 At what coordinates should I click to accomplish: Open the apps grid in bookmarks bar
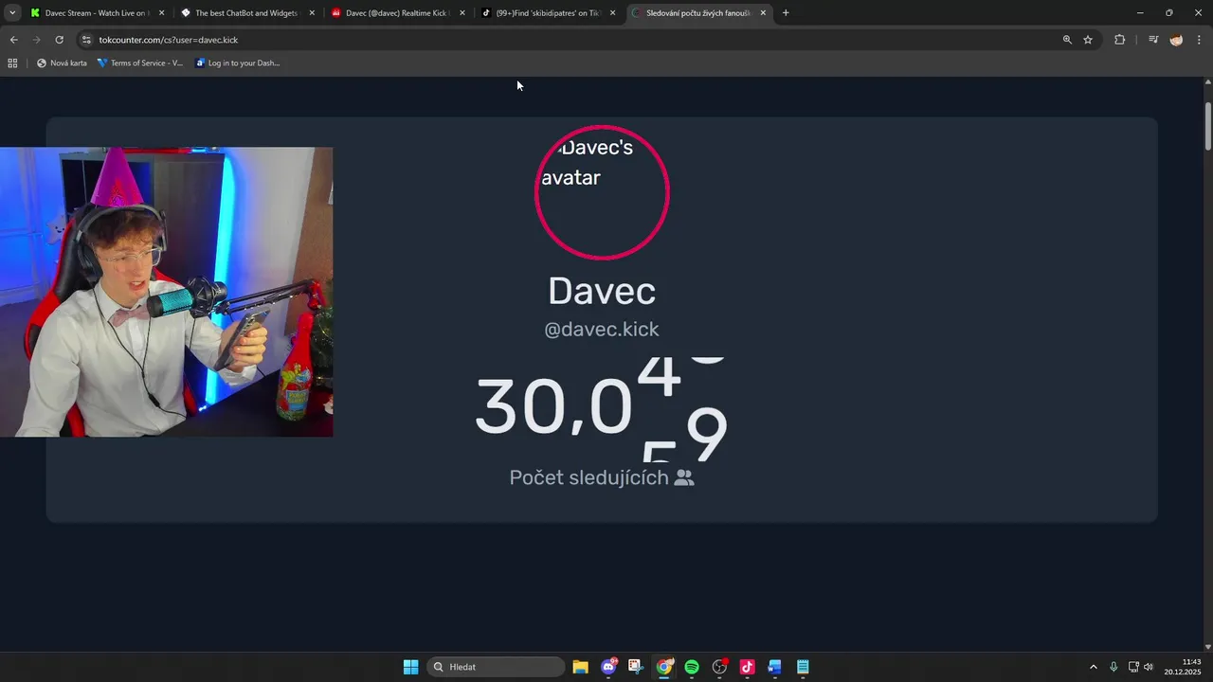12,63
